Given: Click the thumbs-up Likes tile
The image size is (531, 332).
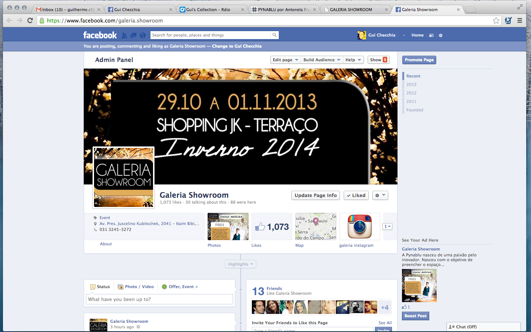Looking at the screenshot, I should coord(272,226).
